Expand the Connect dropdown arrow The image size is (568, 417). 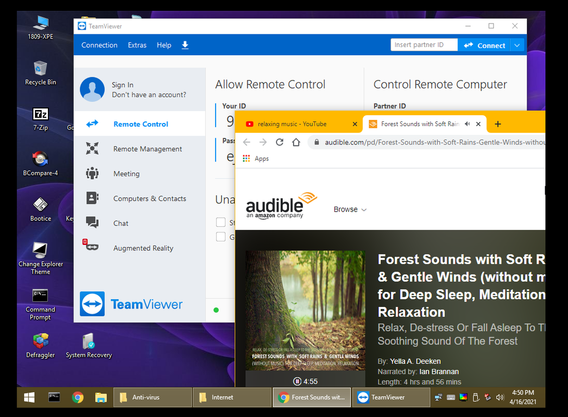pyautogui.click(x=517, y=45)
